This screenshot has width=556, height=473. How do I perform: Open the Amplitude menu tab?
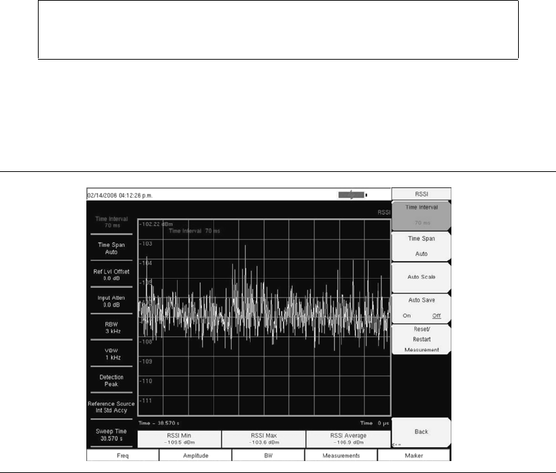tap(196, 455)
